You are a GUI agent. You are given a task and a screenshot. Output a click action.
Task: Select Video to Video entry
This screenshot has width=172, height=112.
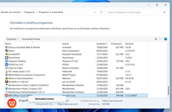[15, 68]
